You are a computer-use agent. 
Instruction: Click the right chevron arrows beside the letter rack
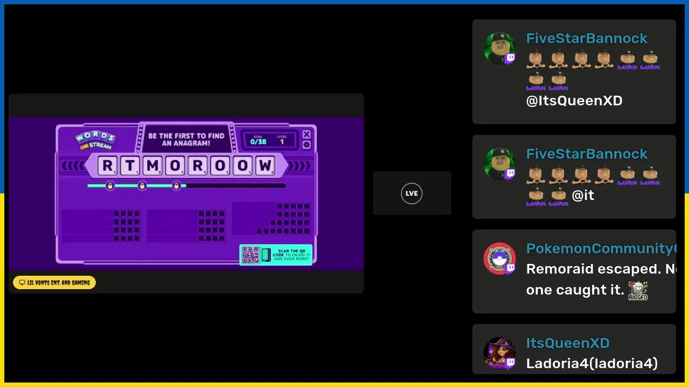click(x=300, y=166)
